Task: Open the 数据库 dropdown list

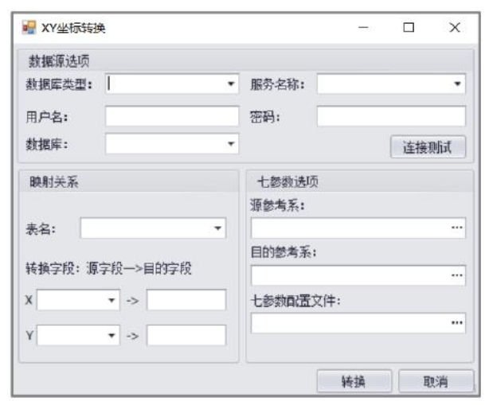Action: pos(231,144)
